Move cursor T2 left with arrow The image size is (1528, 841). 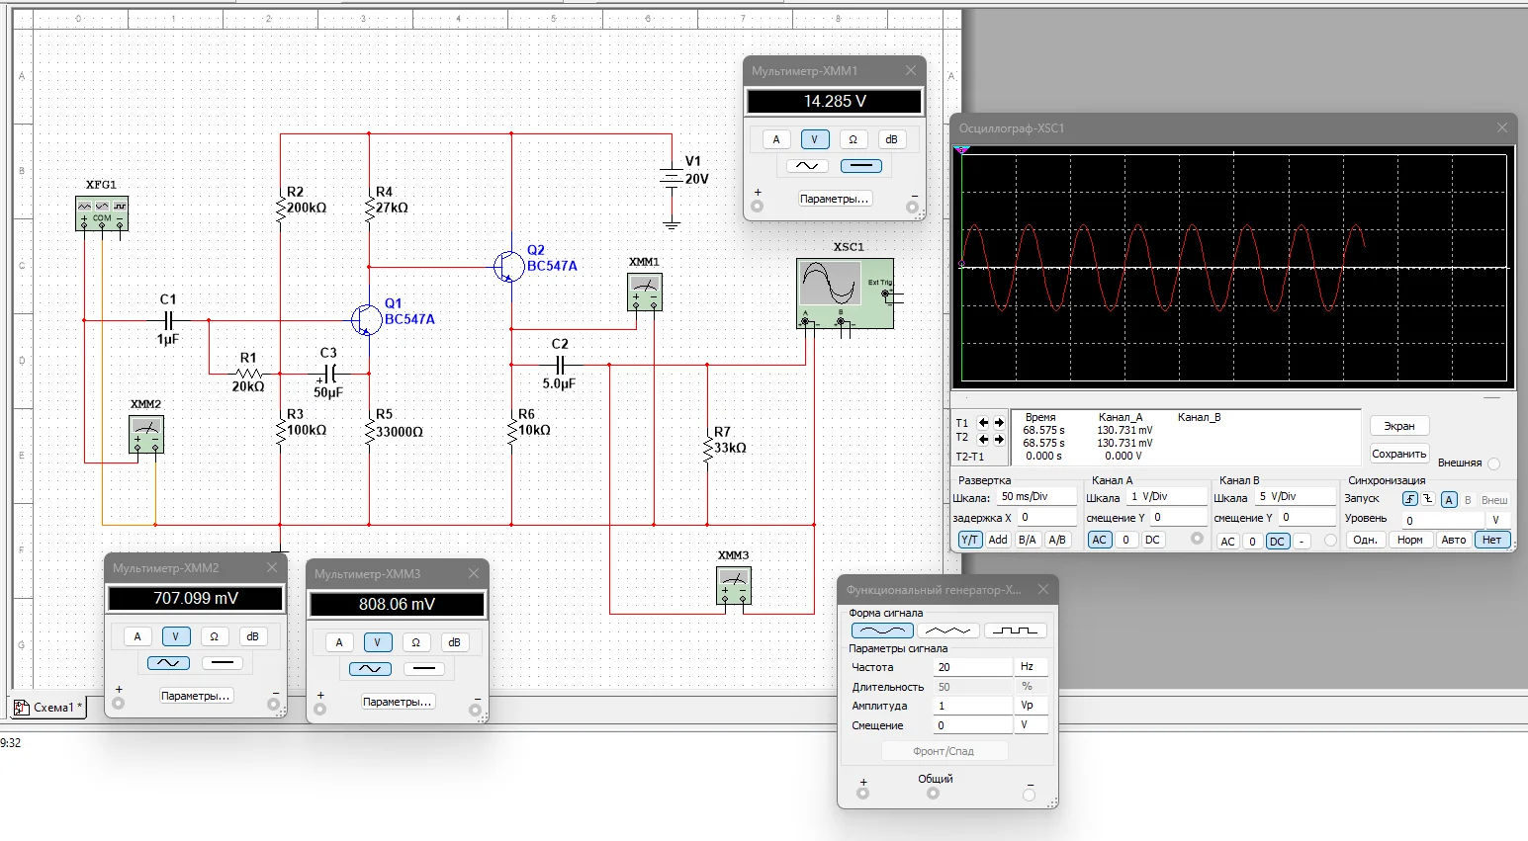coord(983,439)
